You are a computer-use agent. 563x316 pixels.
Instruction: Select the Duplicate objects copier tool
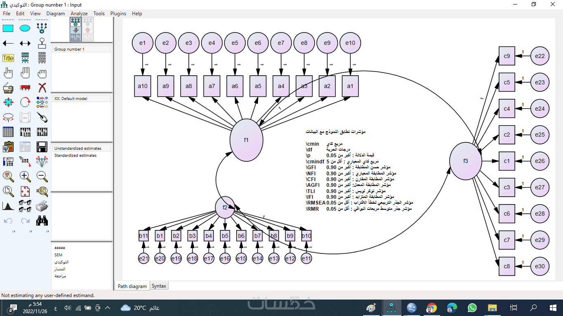pos(8,87)
